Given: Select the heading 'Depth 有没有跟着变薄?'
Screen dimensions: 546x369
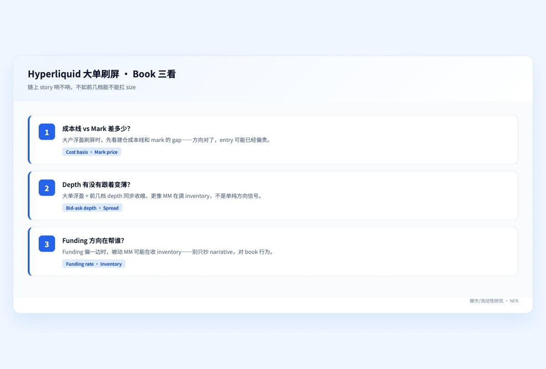Looking at the screenshot, I should click(96, 185).
